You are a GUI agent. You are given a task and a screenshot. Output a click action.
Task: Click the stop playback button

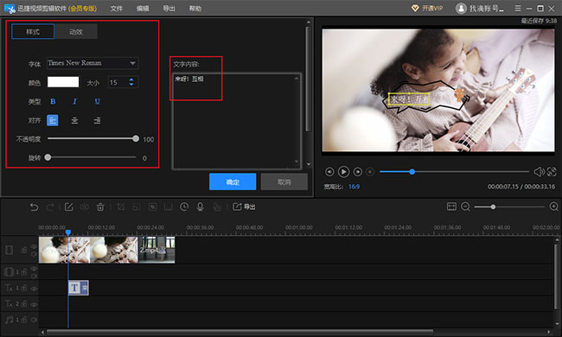370,172
